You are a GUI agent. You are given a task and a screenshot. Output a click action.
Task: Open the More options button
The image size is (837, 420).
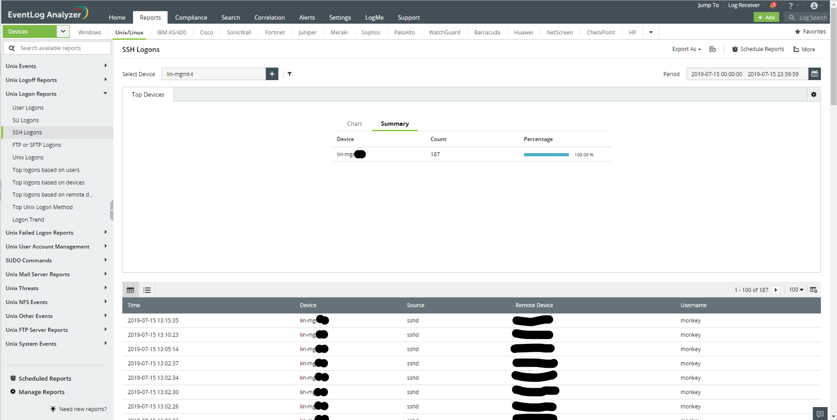coord(804,49)
